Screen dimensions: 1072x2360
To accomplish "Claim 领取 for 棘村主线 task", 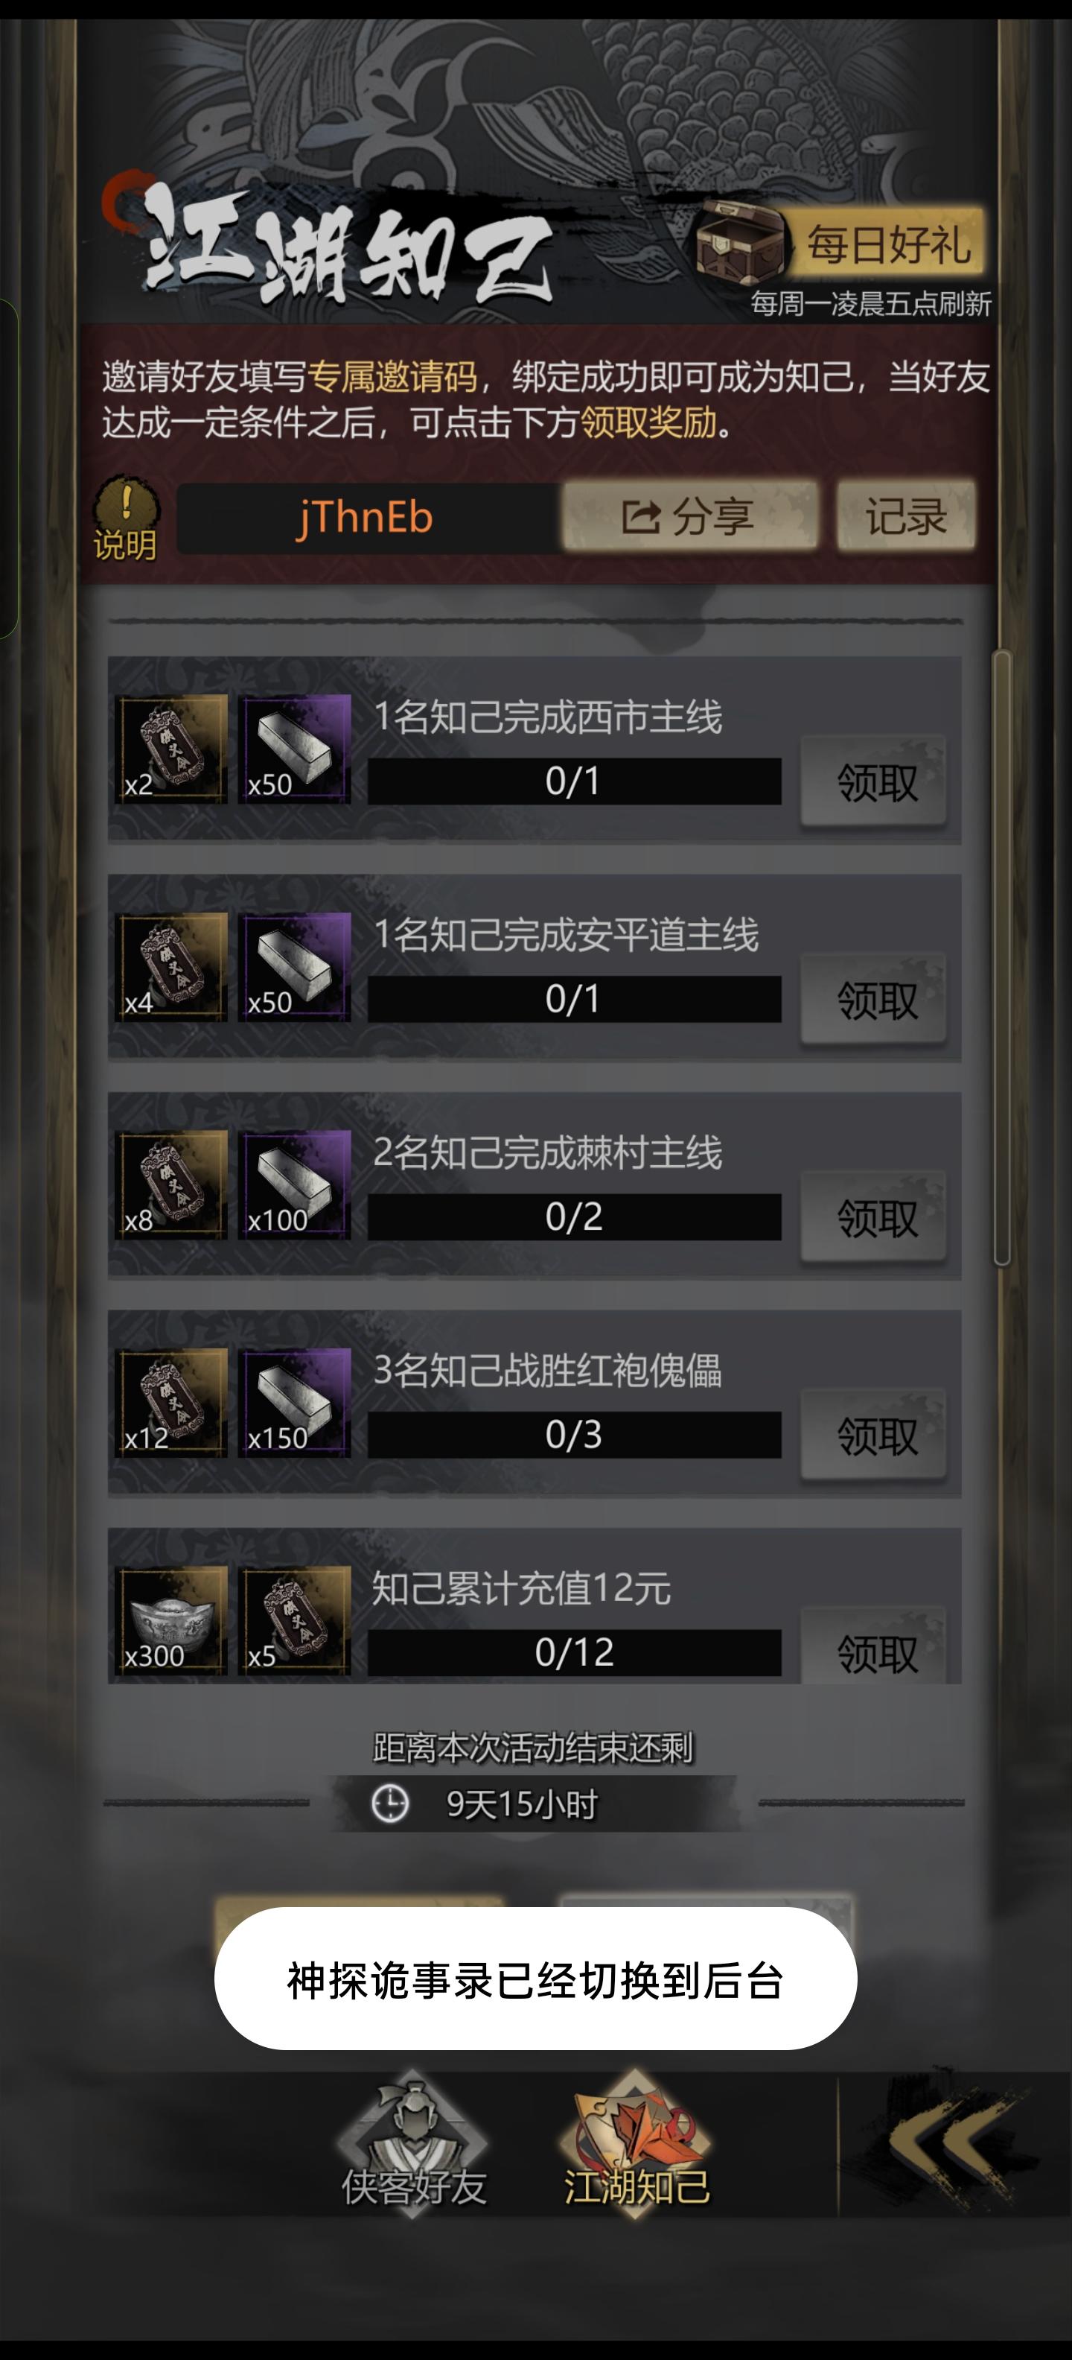I will click(x=875, y=1217).
